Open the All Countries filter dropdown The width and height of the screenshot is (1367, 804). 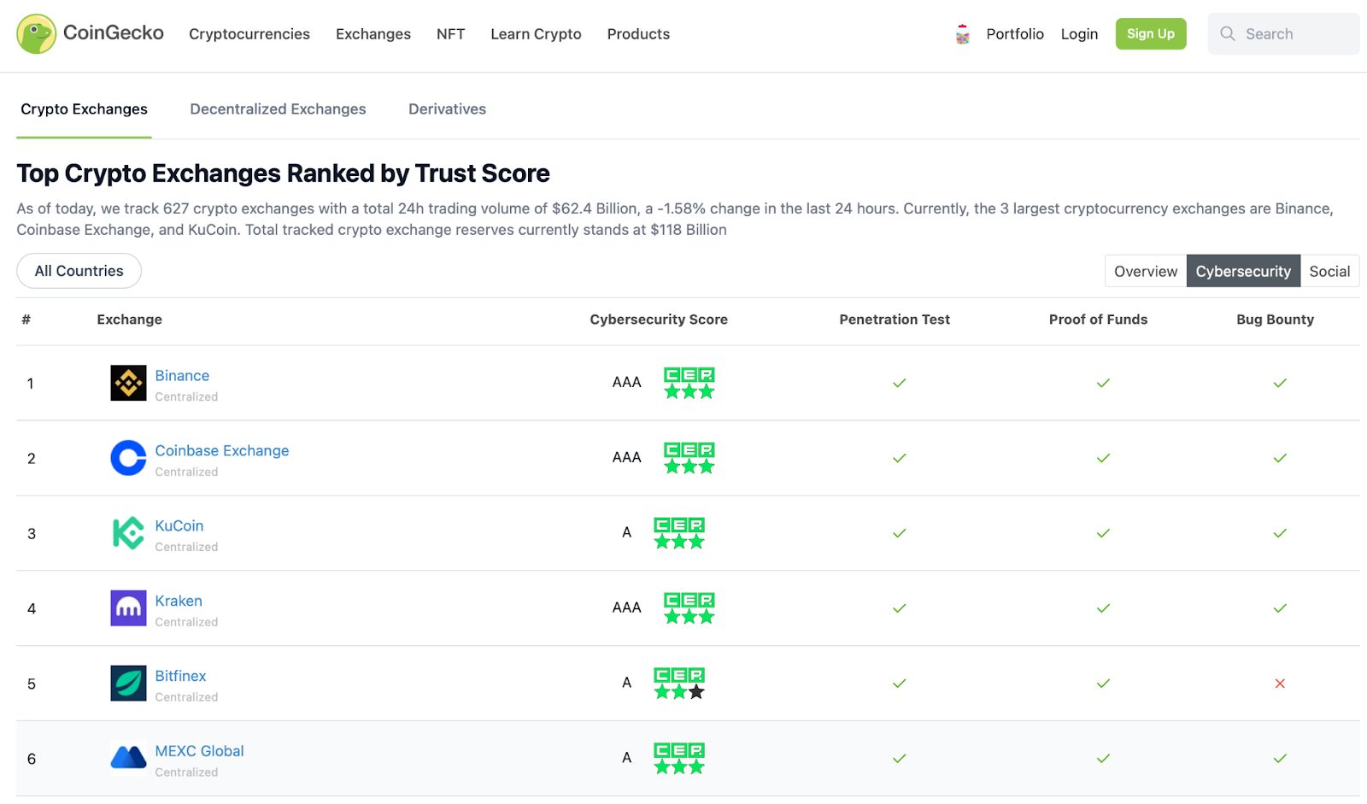point(79,271)
